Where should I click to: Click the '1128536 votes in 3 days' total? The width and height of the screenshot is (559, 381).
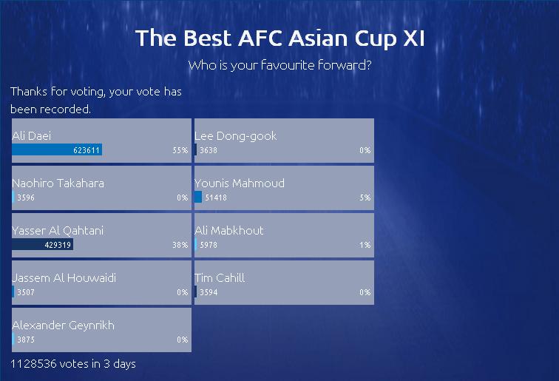point(73,364)
